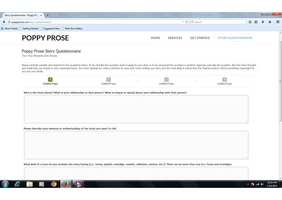Click the site identity globe icon

pos(9,22)
